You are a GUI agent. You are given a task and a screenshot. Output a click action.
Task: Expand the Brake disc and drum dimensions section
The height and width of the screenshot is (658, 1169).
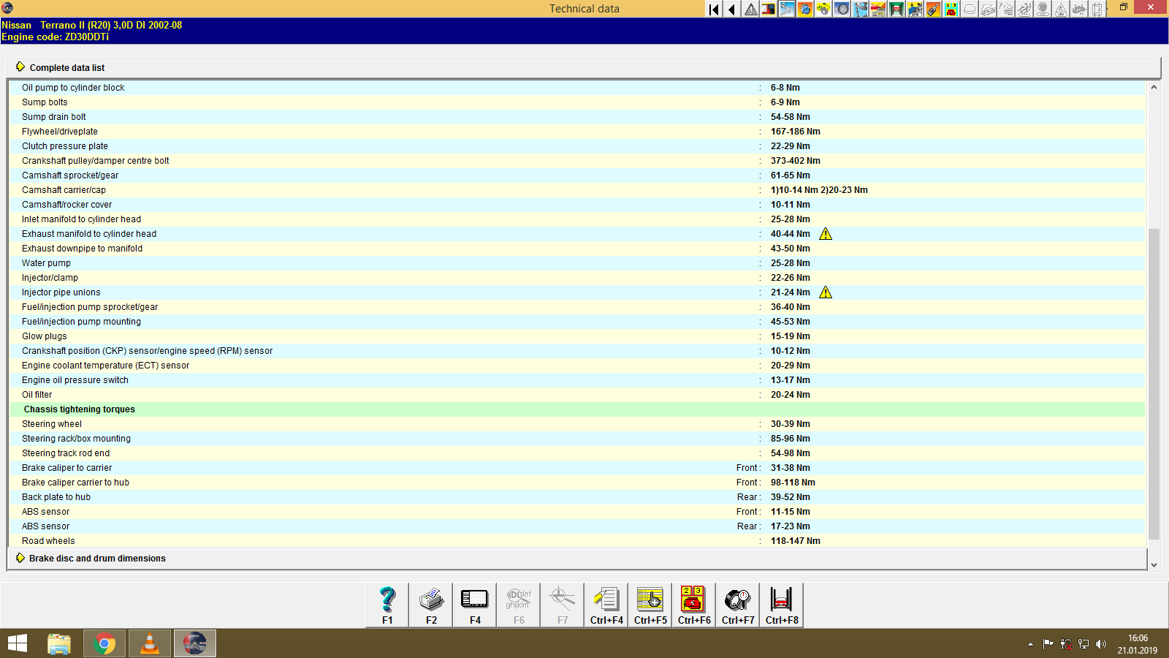tap(96, 558)
